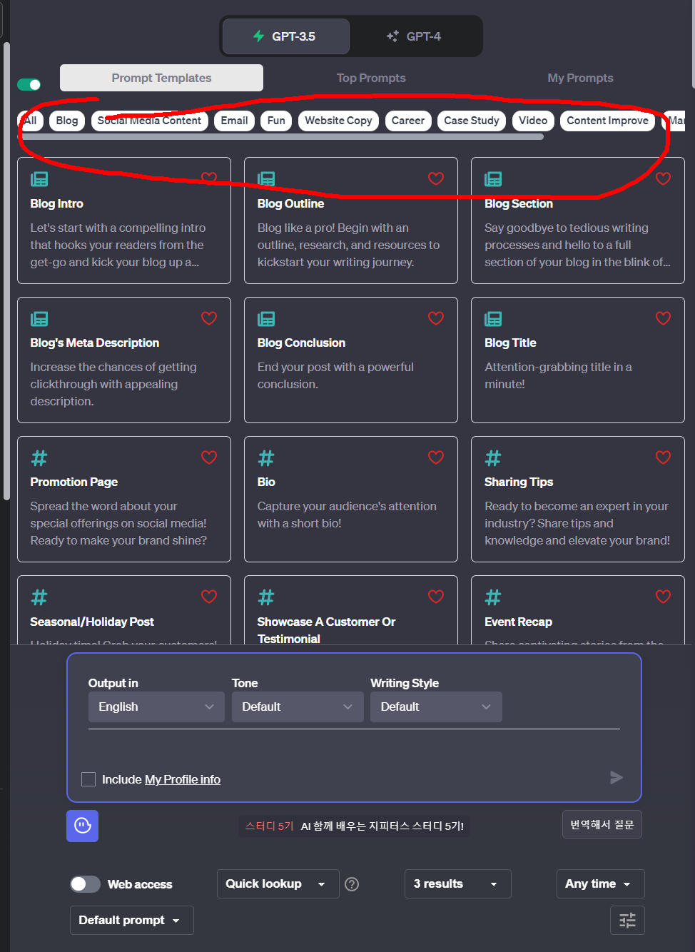Click the 번역해서 질문 button
This screenshot has height=952, width=695.
click(602, 824)
